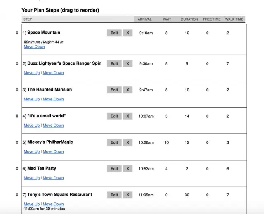
Task: Remove Space Mountain with its X button
Action: coord(127,33)
